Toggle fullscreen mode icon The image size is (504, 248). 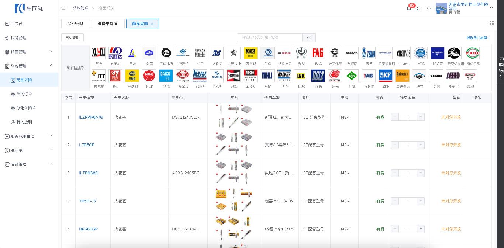(419, 8)
